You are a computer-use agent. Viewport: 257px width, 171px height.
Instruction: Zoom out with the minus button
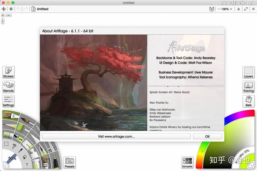(x=219, y=9)
